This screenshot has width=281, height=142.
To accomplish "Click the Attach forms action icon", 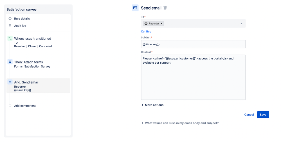I will [x=10, y=62].
